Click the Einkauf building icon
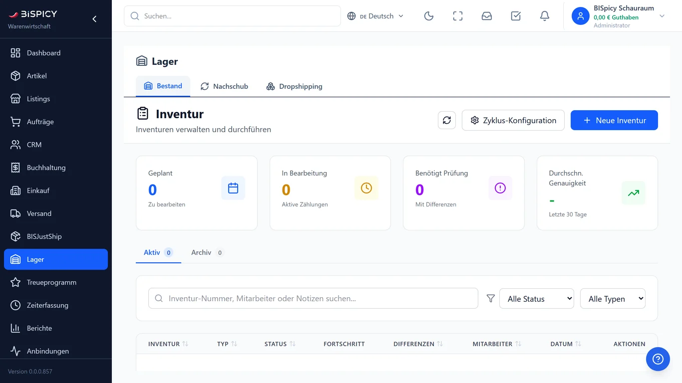This screenshot has height=383, width=682. (15, 191)
